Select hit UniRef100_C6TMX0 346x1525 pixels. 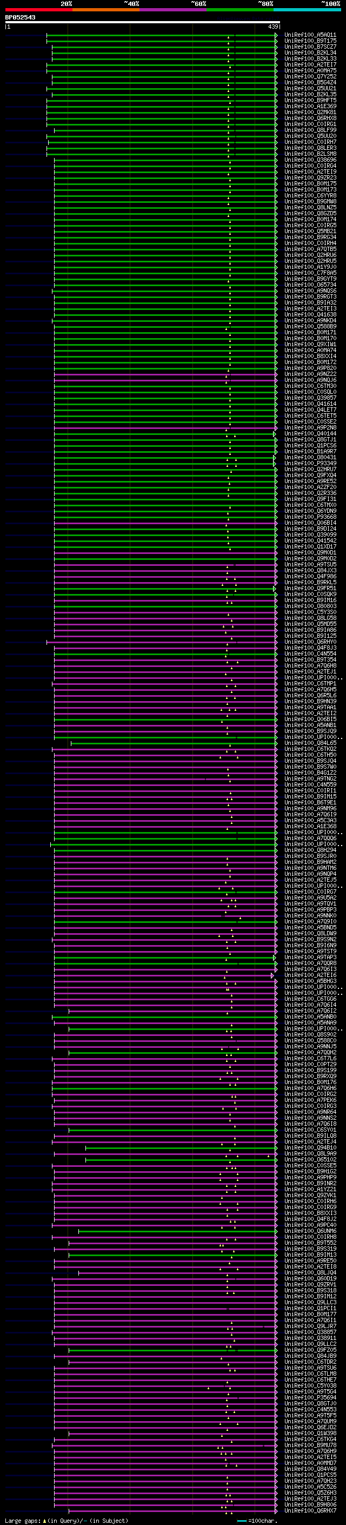click(310, 505)
